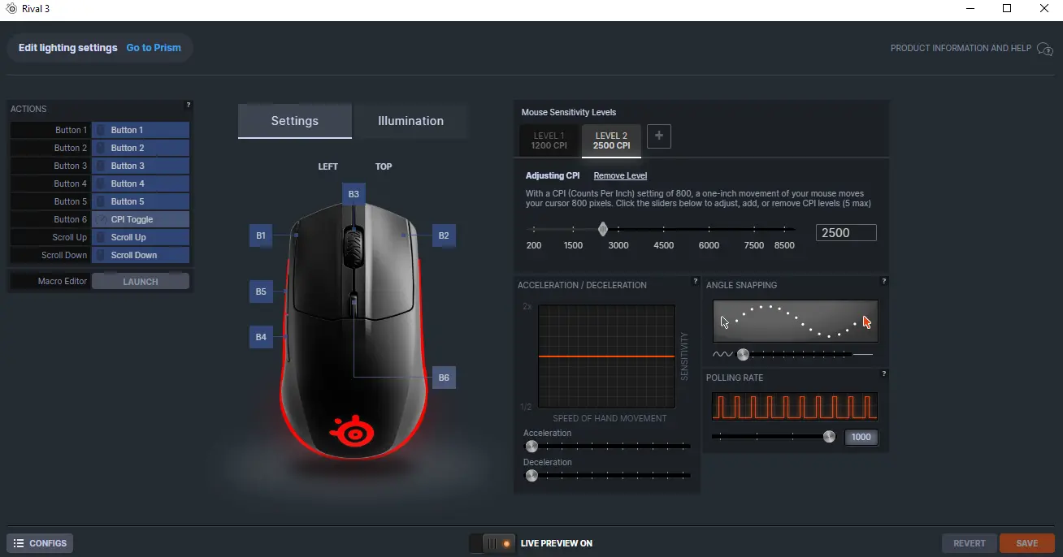Click the polling rate waveform preview

coord(795,407)
